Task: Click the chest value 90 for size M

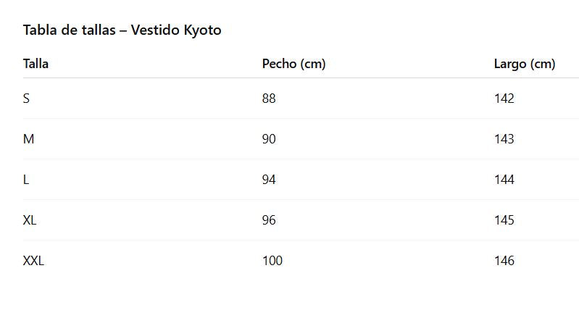Action: click(269, 139)
